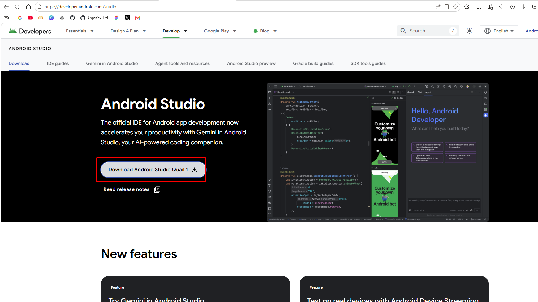
Task: Reload the current page
Action: point(17,7)
